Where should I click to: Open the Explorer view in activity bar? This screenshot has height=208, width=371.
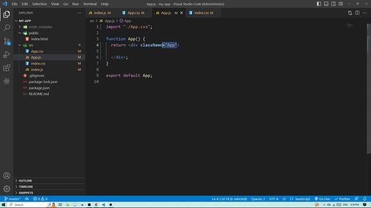pyautogui.click(x=6, y=14)
